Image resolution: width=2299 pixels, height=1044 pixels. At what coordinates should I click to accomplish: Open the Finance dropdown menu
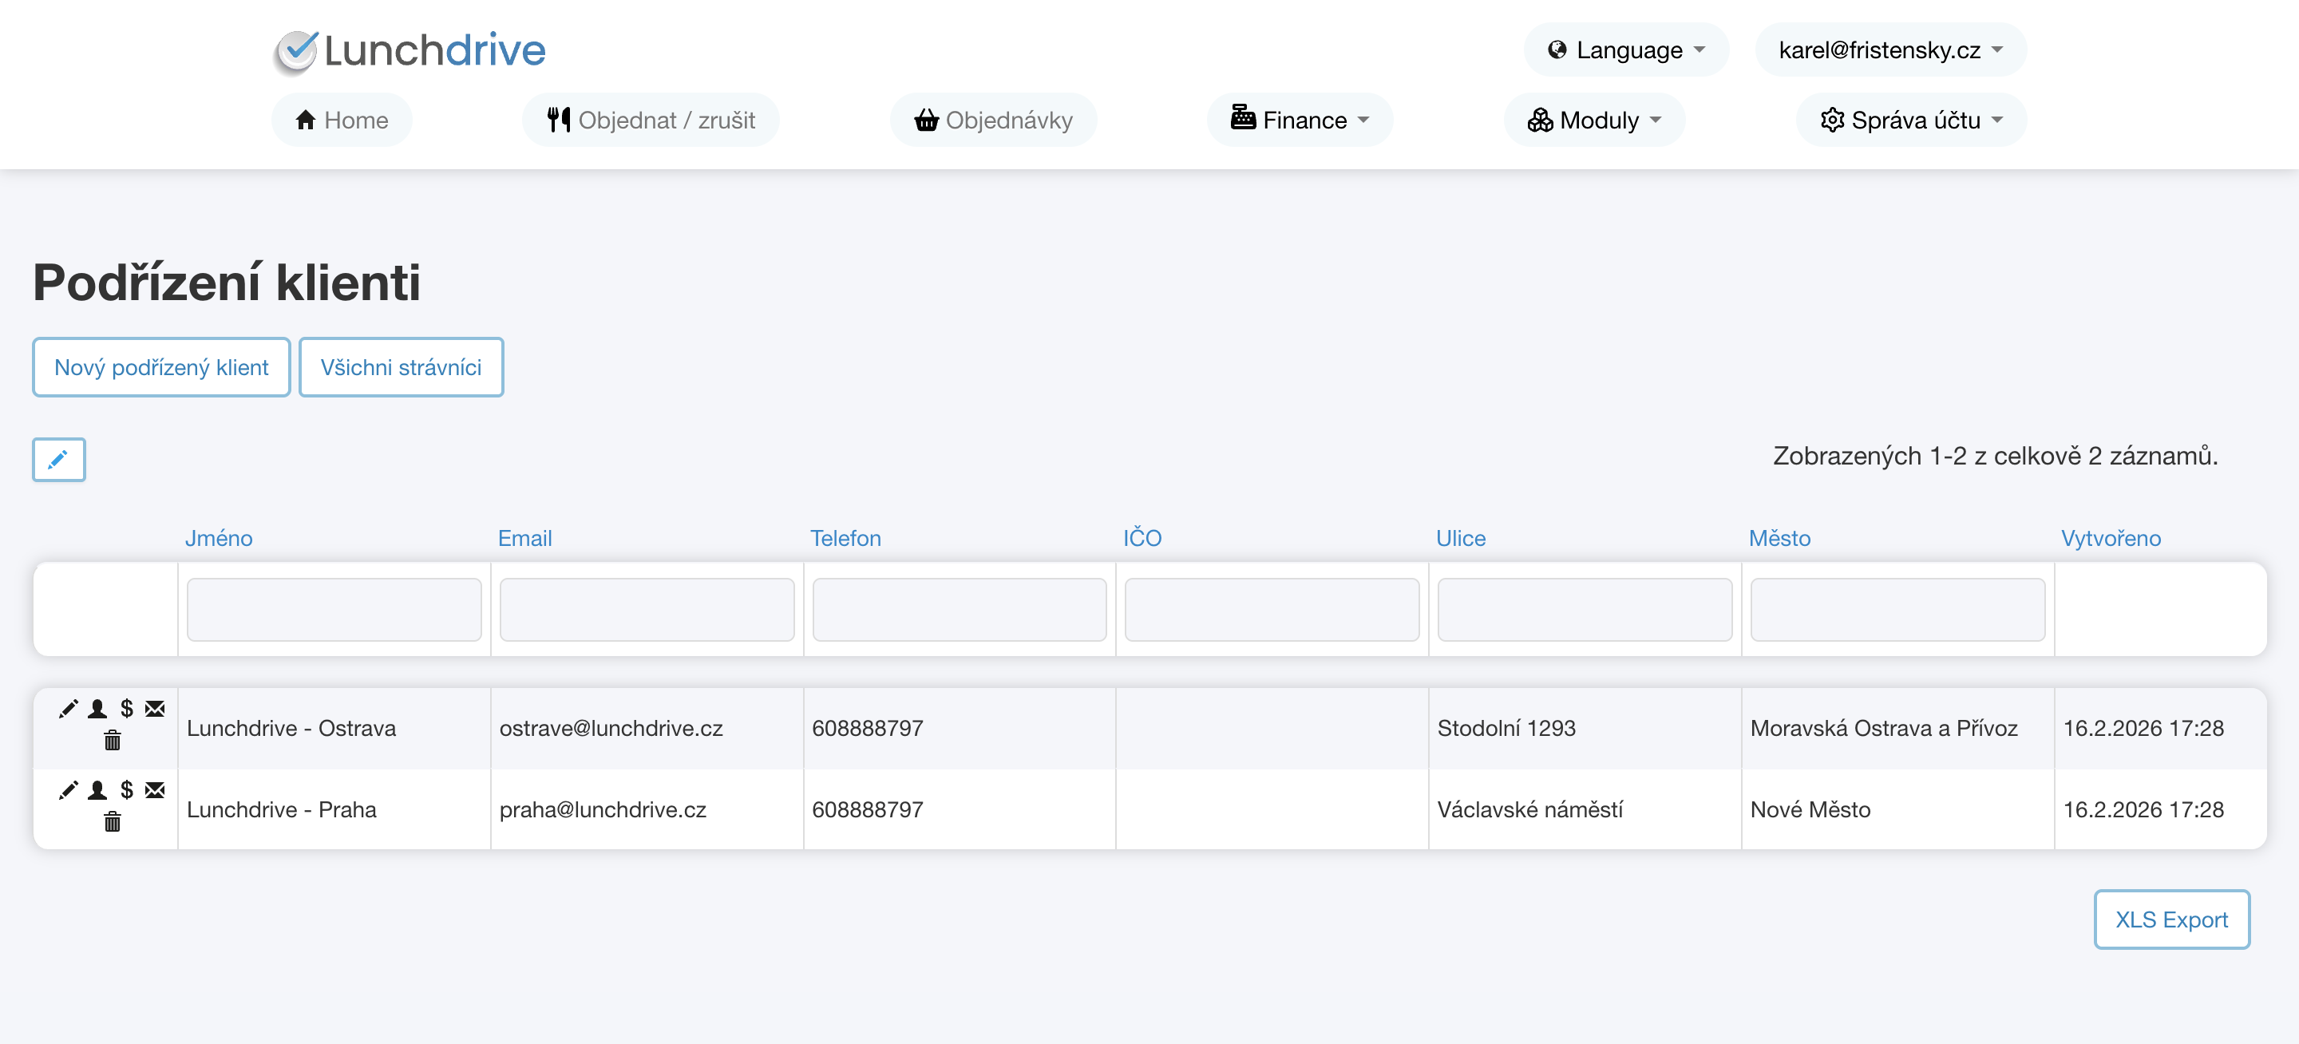pyautogui.click(x=1300, y=120)
